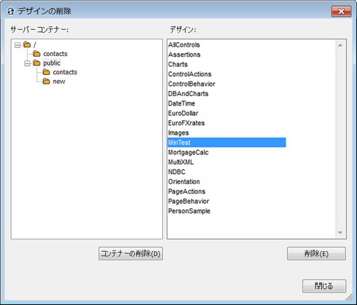Select the EuroFXrates design
The width and height of the screenshot is (357, 305).
click(x=186, y=123)
